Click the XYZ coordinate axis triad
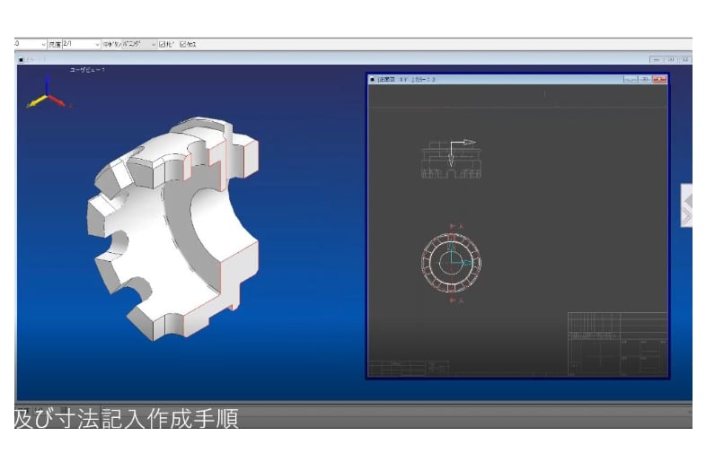Image resolution: width=706 pixels, height=453 pixels. click(48, 92)
